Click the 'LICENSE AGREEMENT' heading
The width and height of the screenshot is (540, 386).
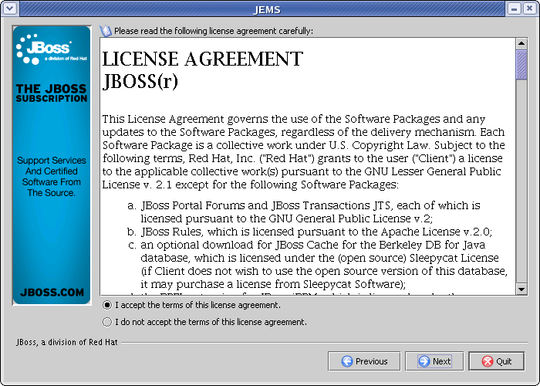pos(202,59)
